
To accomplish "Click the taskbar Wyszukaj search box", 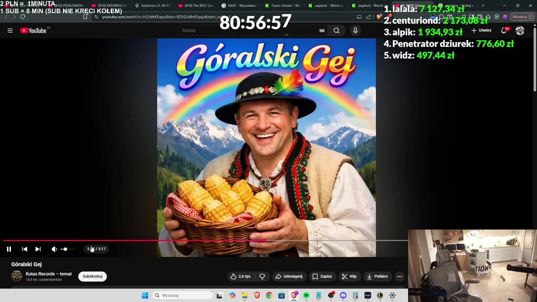I will (182, 295).
